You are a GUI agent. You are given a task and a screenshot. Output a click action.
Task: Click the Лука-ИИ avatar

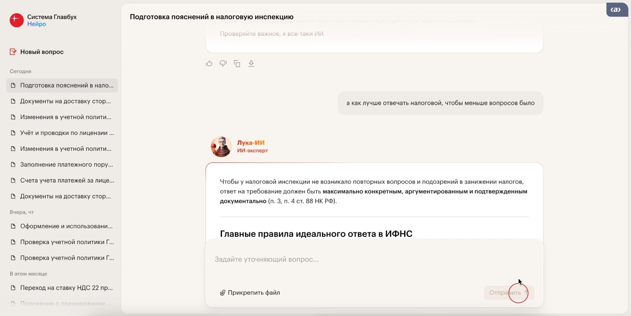221,147
